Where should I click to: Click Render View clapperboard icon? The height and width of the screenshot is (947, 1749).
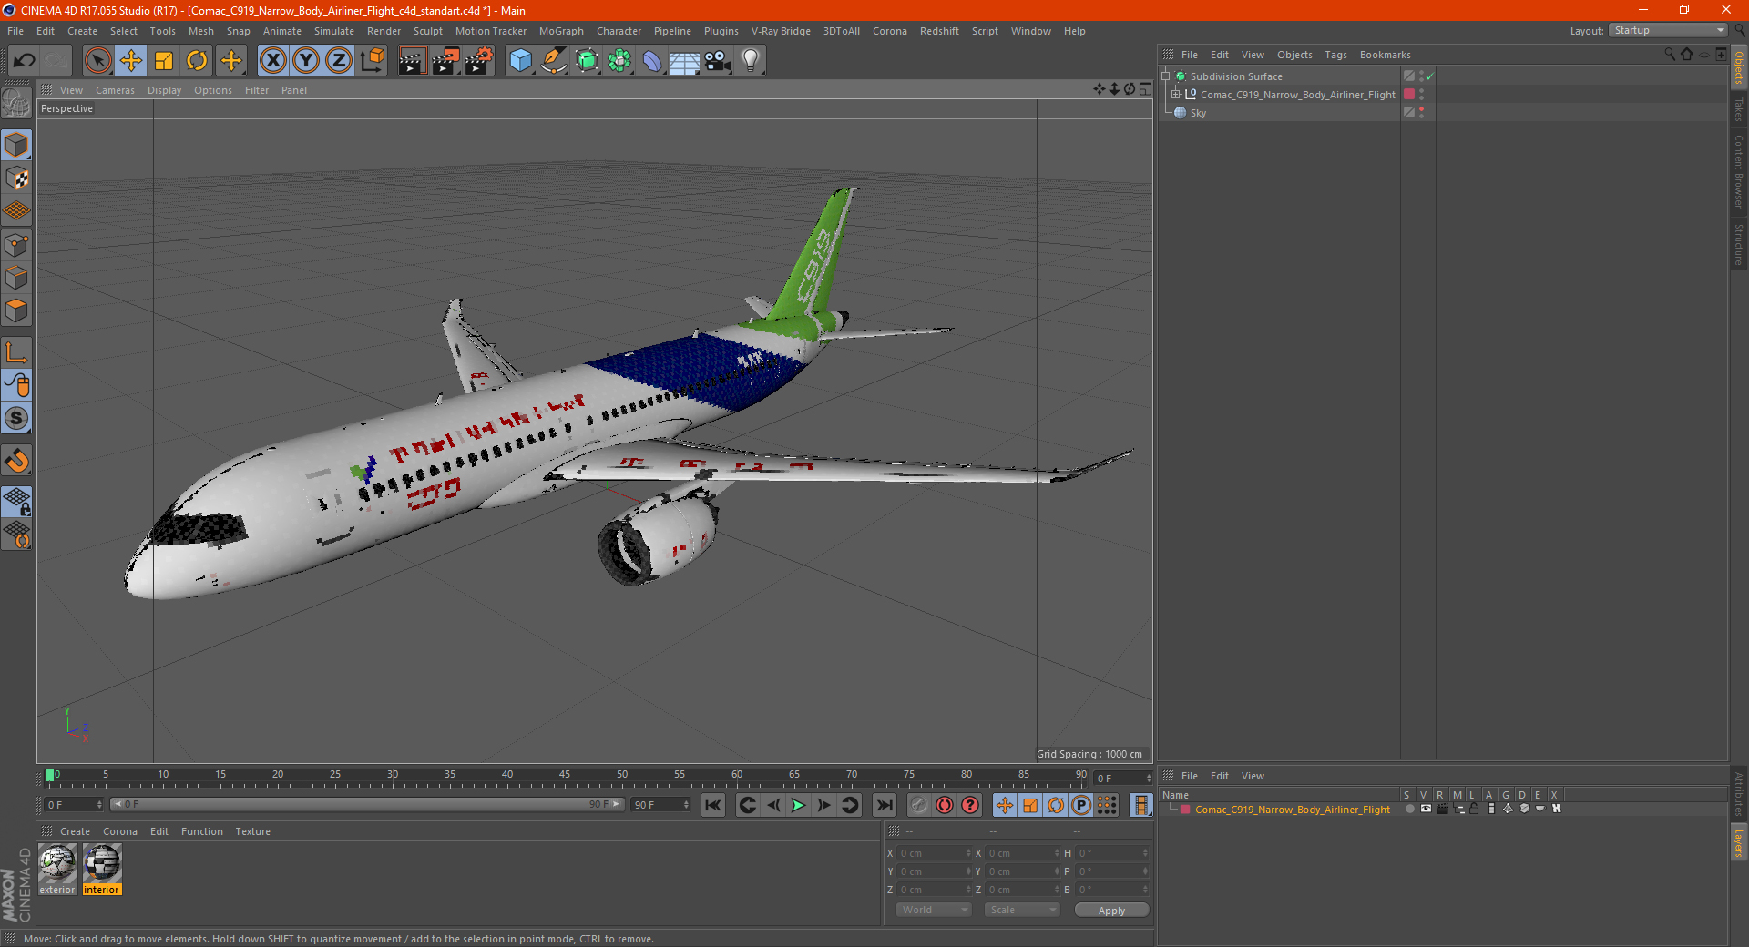[412, 61]
